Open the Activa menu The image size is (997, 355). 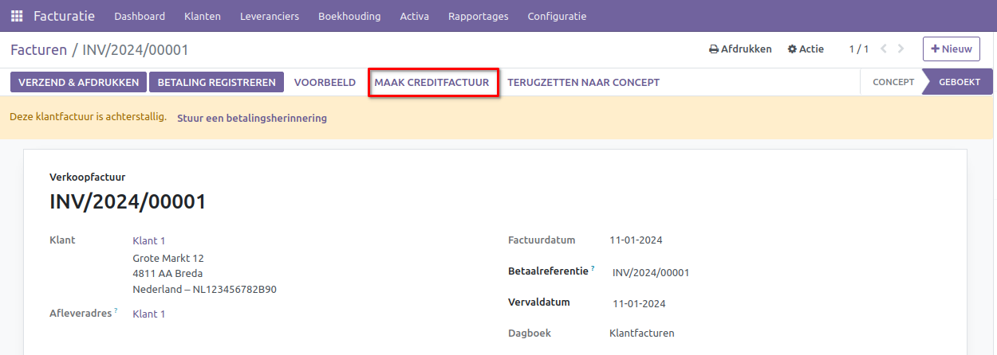415,16
